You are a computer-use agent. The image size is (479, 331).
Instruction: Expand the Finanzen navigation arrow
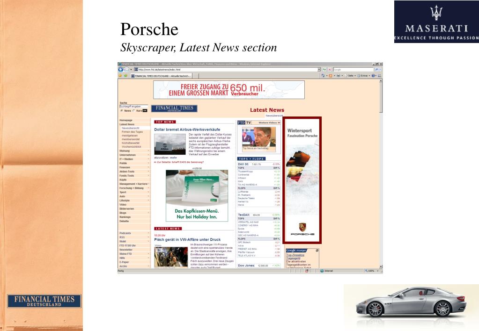click(148, 167)
